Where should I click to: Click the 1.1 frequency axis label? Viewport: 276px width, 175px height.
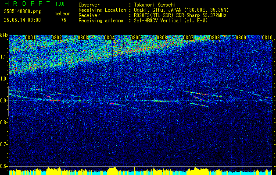[x=4, y=57]
